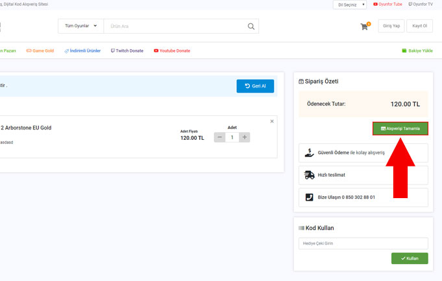Decrease quantity with minus button
The height and width of the screenshot is (281, 442).
pos(220,137)
